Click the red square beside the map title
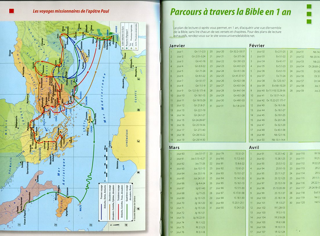320x236 pixels. [12, 11]
